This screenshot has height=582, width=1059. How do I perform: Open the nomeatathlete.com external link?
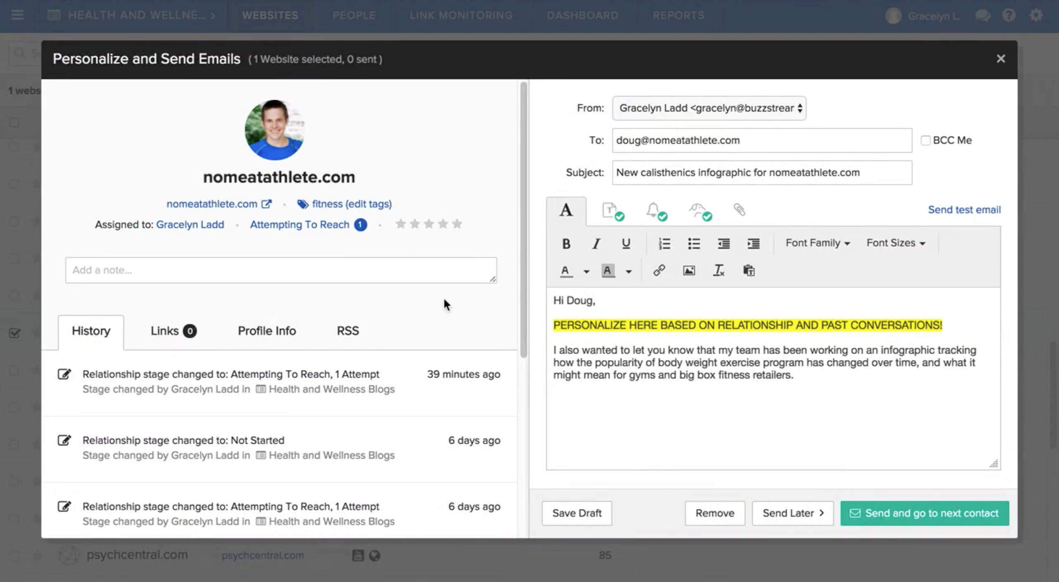(219, 204)
